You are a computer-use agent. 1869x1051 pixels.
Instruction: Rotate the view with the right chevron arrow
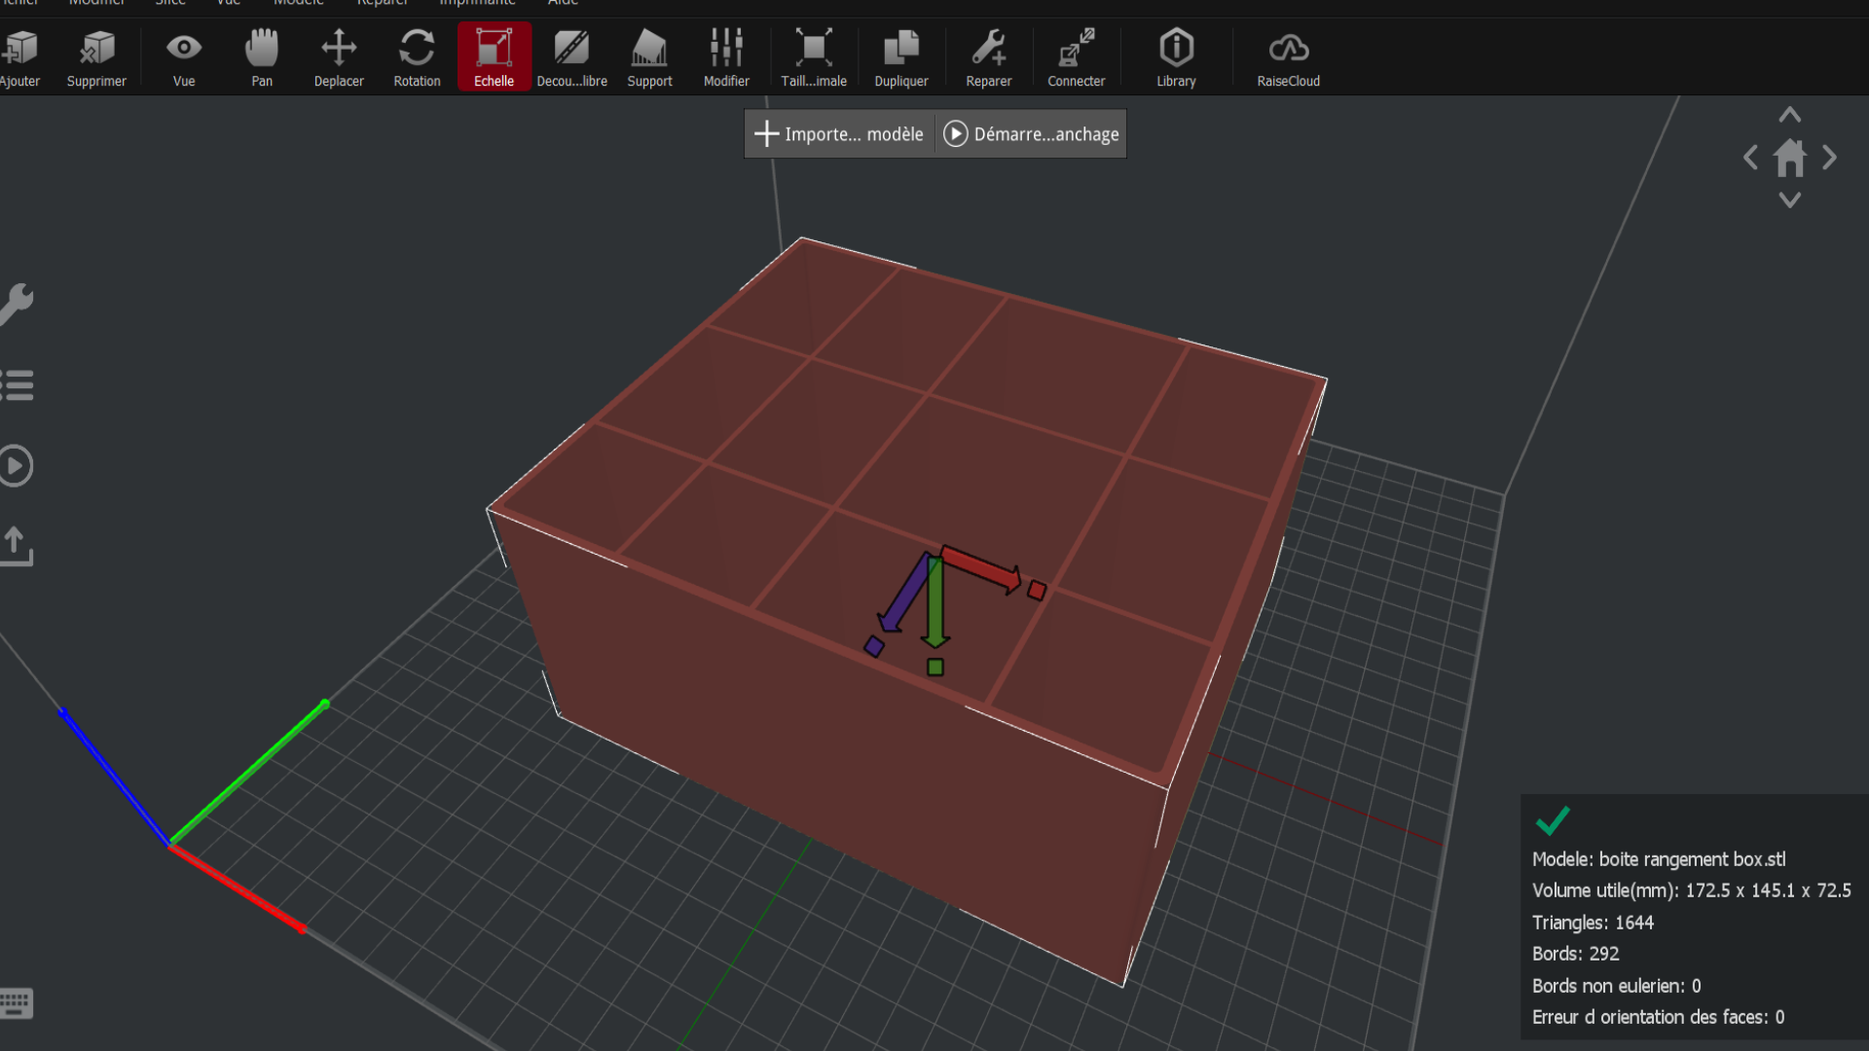(x=1830, y=158)
